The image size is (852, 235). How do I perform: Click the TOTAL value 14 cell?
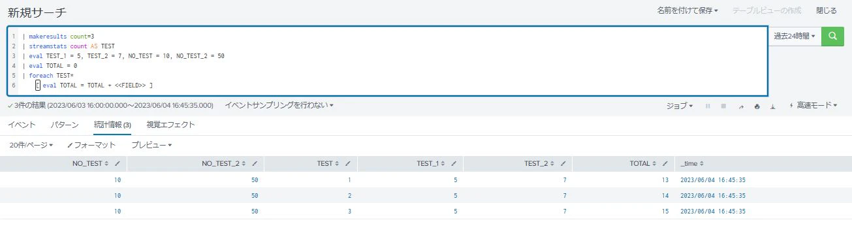(x=665, y=195)
